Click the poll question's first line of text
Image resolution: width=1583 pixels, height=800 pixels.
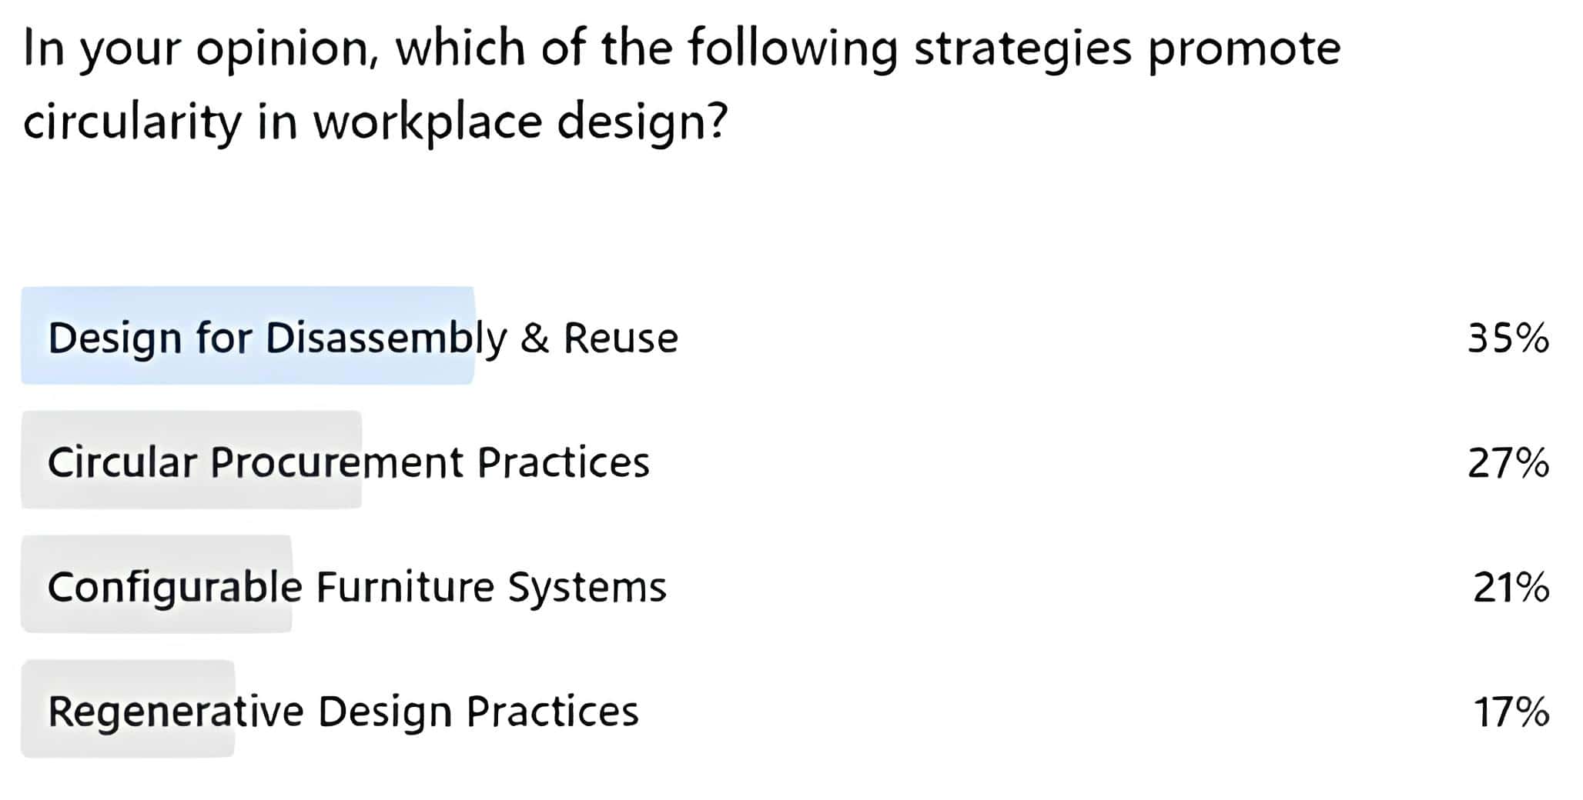tap(681, 48)
